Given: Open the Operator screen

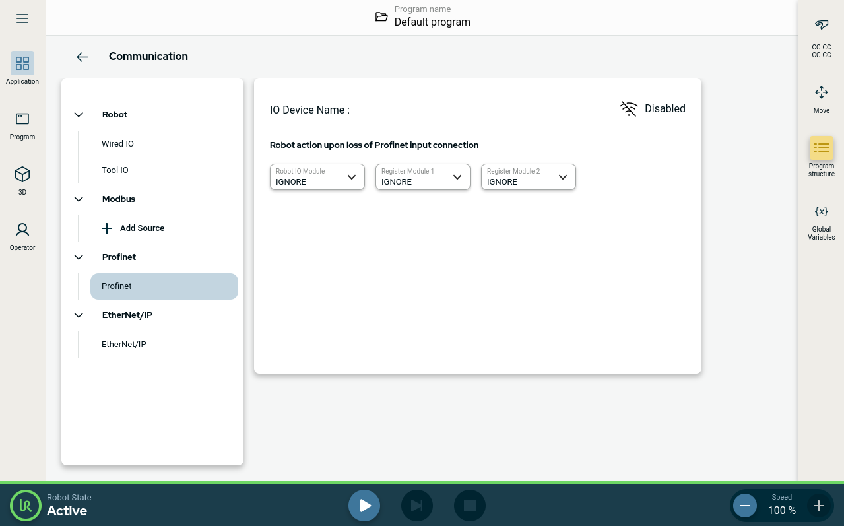Looking at the screenshot, I should pyautogui.click(x=22, y=235).
